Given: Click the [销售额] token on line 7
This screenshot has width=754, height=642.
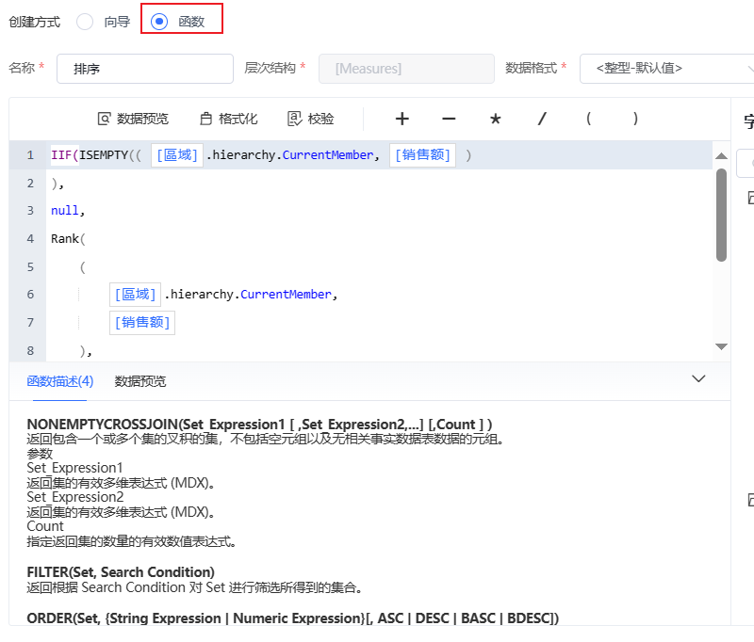Looking at the screenshot, I should [142, 323].
